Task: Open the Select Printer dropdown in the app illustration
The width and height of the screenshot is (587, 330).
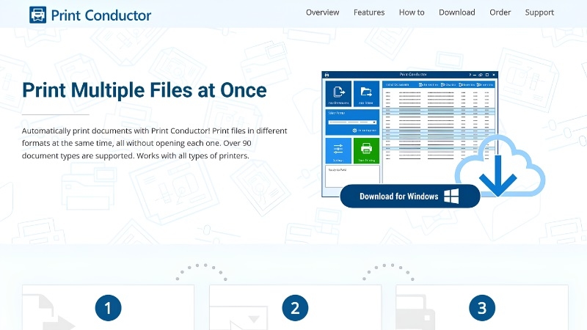Action: [352, 122]
